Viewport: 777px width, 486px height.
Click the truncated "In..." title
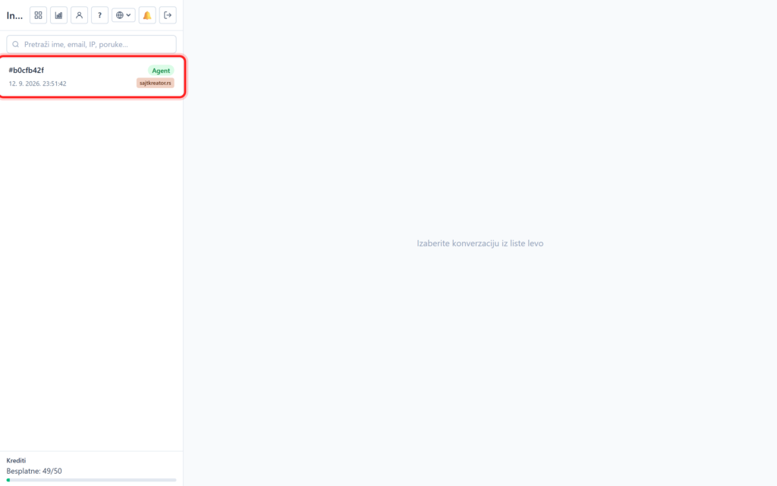(14, 15)
